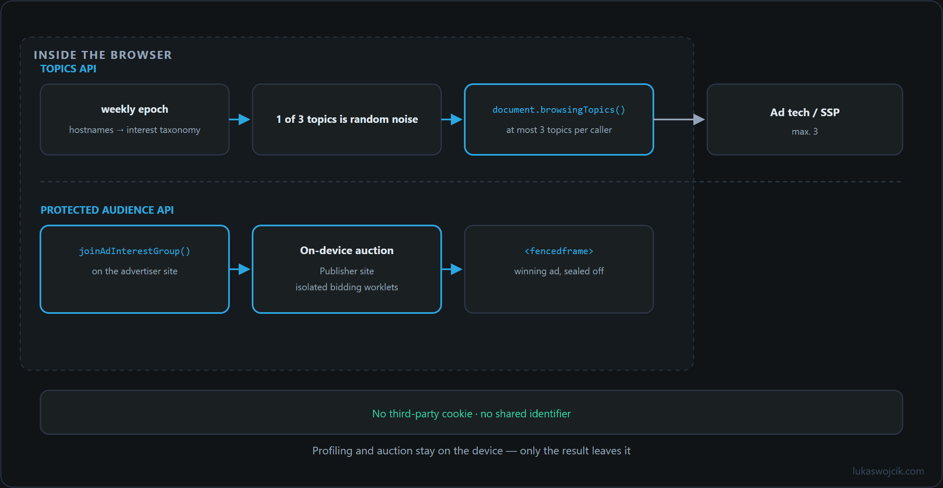Click the <fencedframe> code label
The width and height of the screenshot is (943, 488).
coord(559,251)
